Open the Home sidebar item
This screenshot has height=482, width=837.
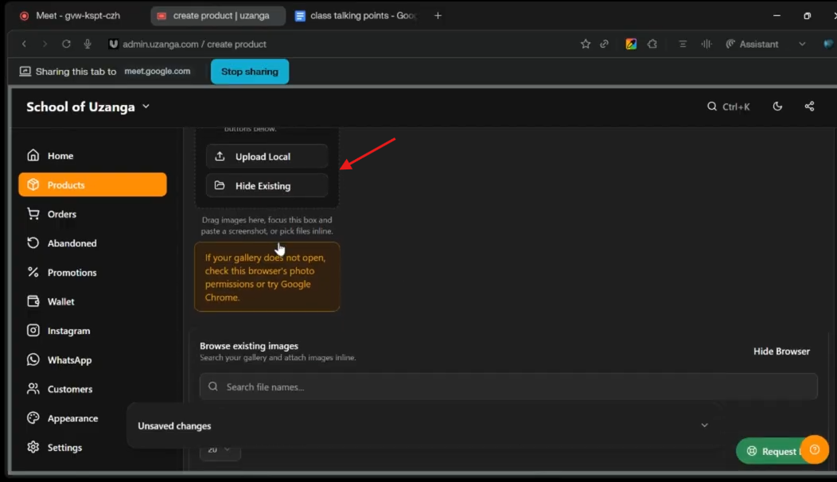coord(92,155)
